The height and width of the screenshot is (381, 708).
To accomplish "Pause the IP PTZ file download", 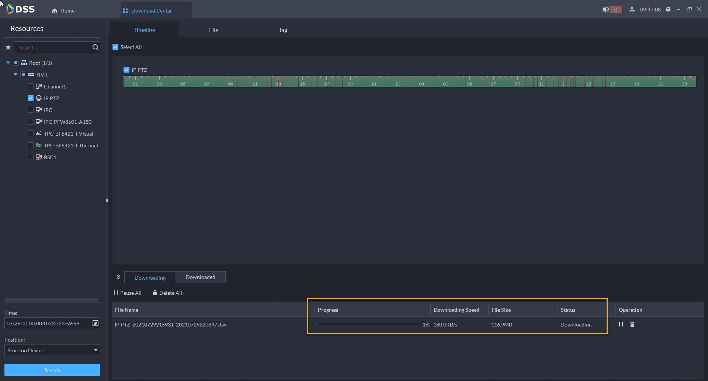I will (x=621, y=325).
